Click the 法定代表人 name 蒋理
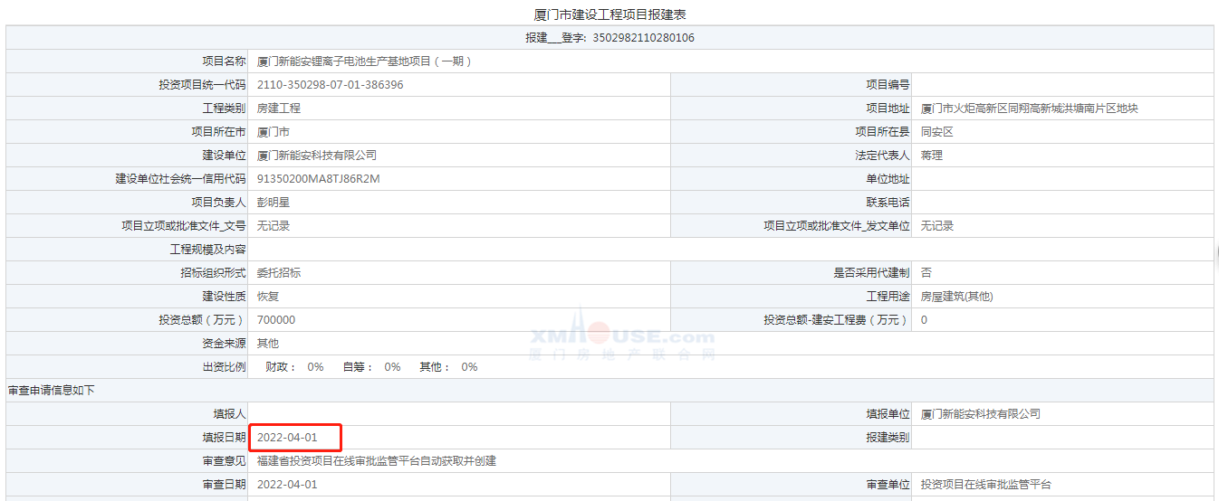1219x501 pixels. [x=932, y=156]
